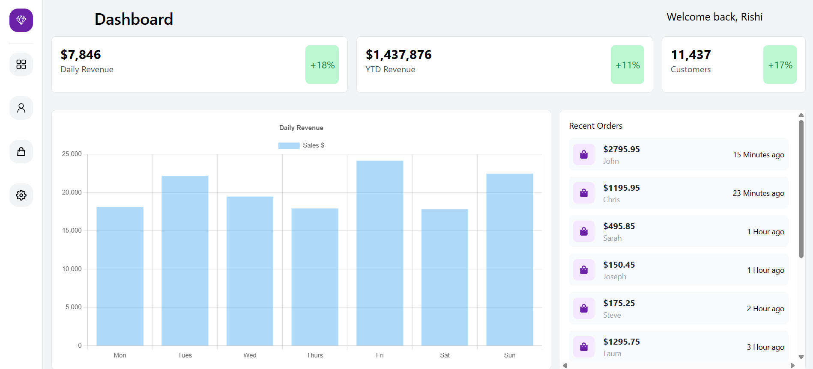Open the dashboard grid icon in sidebar
This screenshot has height=369, width=813.
point(21,64)
